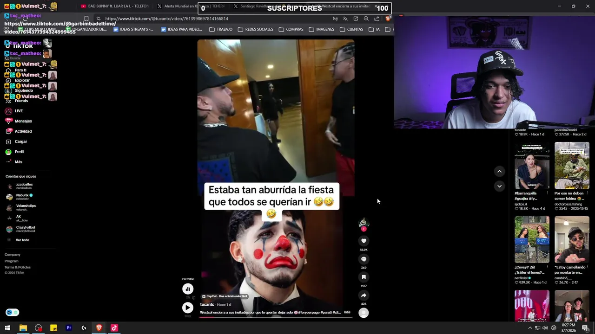Open Adobe Premiere Pro from the taskbar
This screenshot has width=595, height=334.
pyautogui.click(x=69, y=328)
